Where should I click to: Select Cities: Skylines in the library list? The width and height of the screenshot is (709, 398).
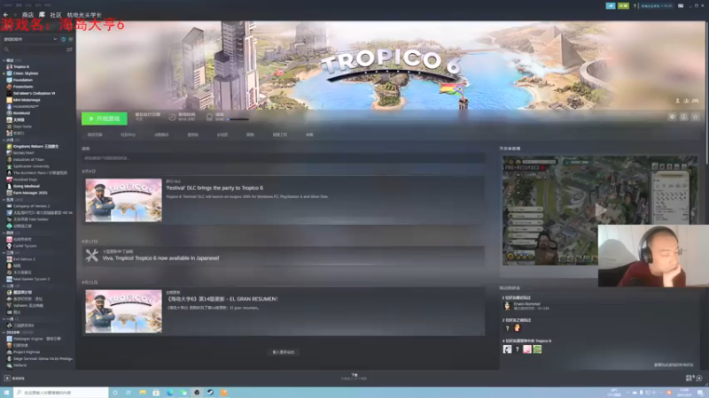click(26, 73)
